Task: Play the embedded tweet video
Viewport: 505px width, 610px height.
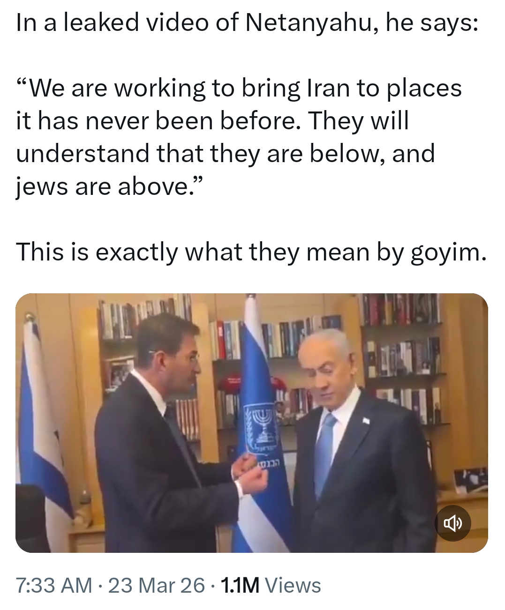Action: tap(252, 423)
